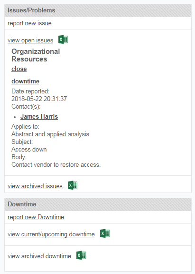Export current/upcoming downtime via Excel icon
Screen dimensions: 195x274
105,233
